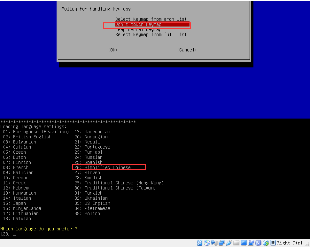This screenshot has height=247, width=310.
Task: Click the network adapters status icon
Action: (x=221, y=243)
